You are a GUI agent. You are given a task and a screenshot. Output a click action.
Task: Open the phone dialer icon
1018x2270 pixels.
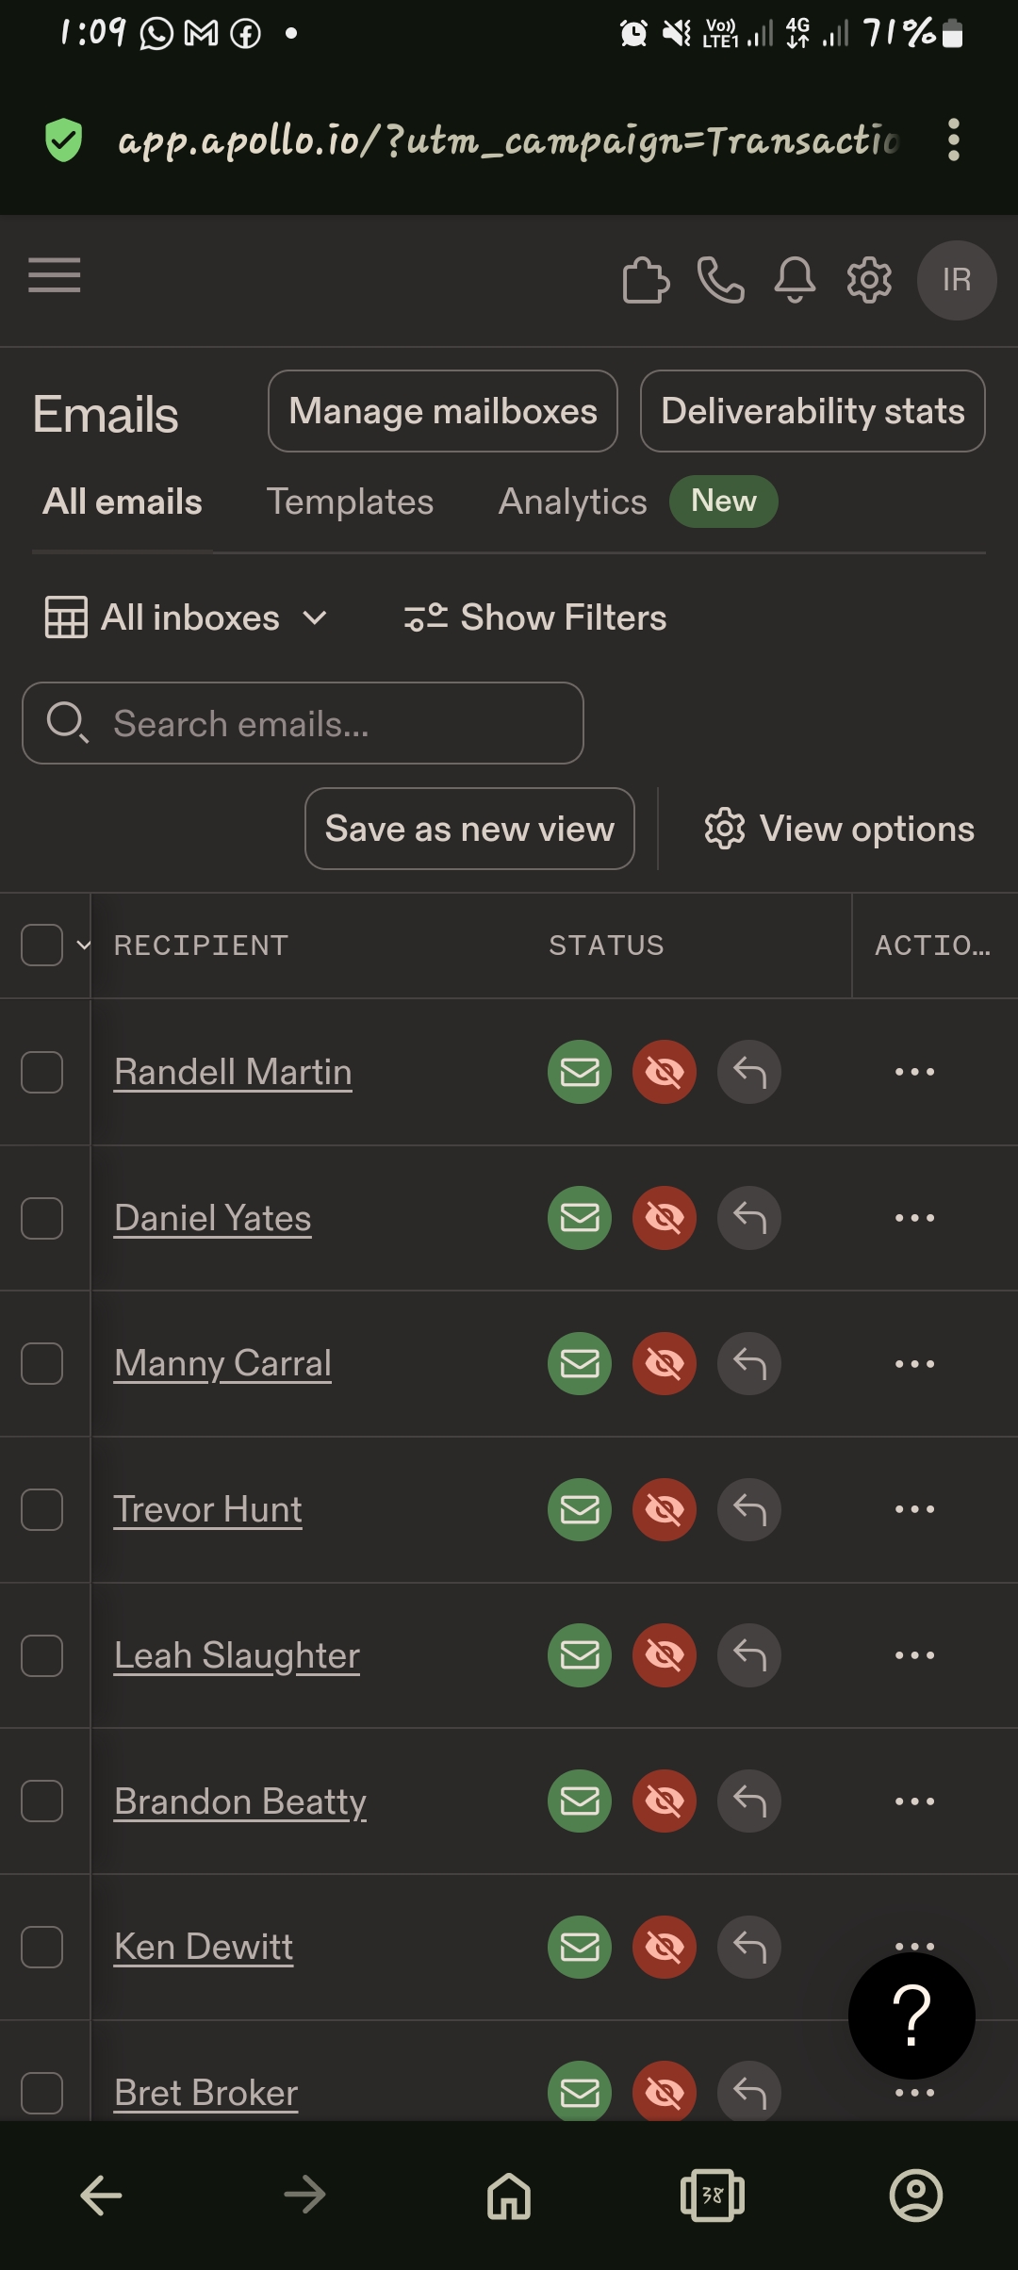coord(721,280)
